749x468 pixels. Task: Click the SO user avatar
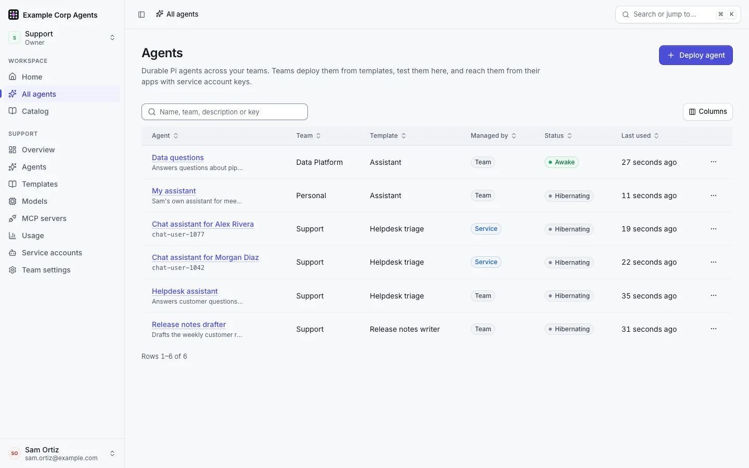pos(15,453)
